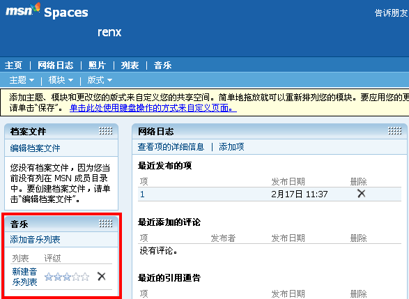Go to the 音乐 navigation tab

coord(162,66)
